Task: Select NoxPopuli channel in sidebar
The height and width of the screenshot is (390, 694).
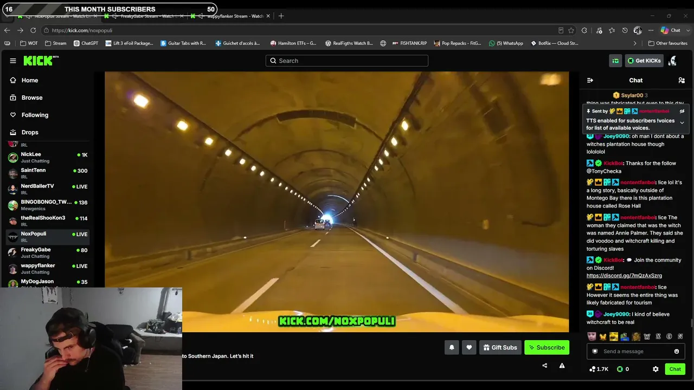Action: pyautogui.click(x=47, y=237)
